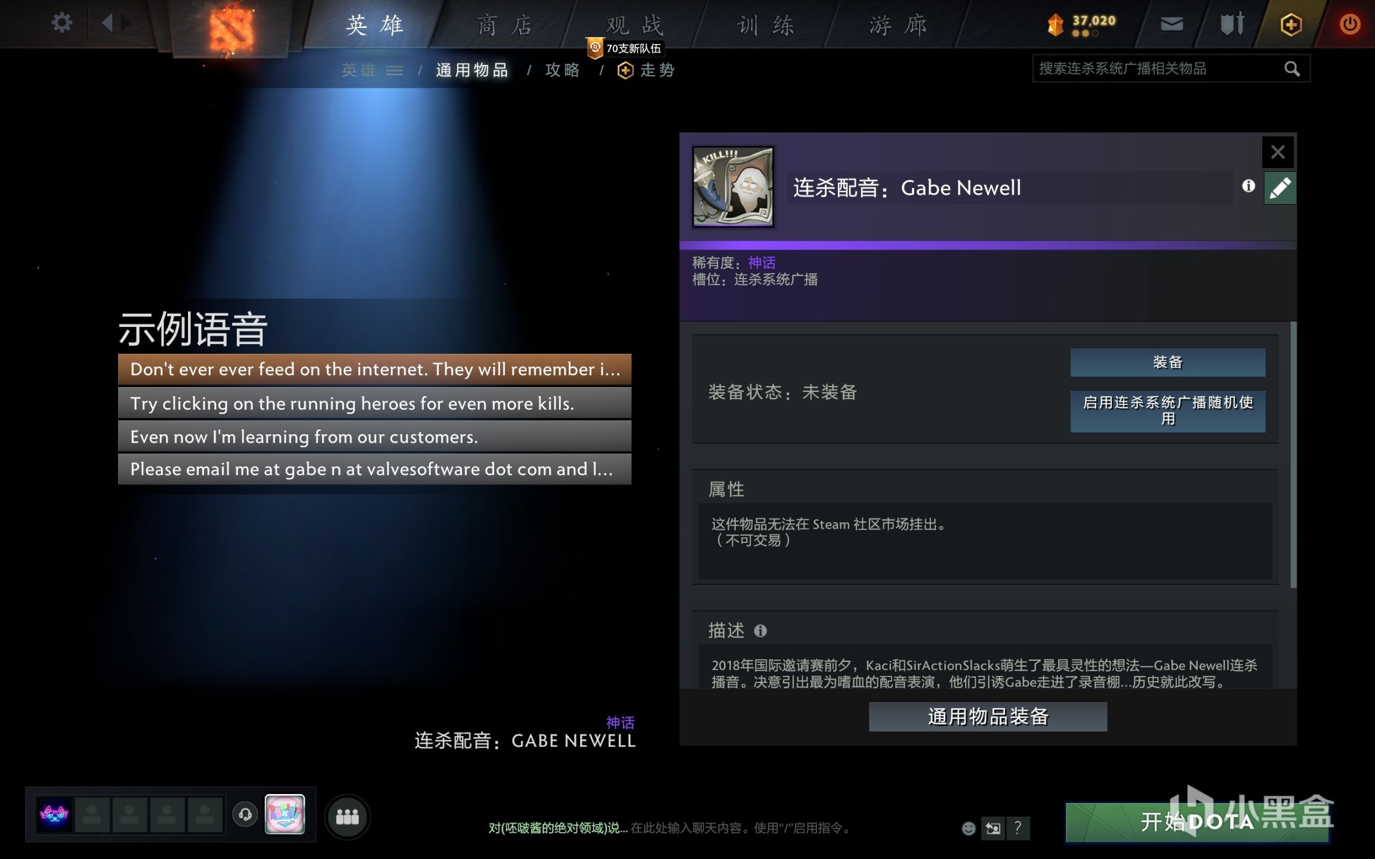Go back with the left arrow
Screen dimensions: 1375x859
tap(107, 23)
